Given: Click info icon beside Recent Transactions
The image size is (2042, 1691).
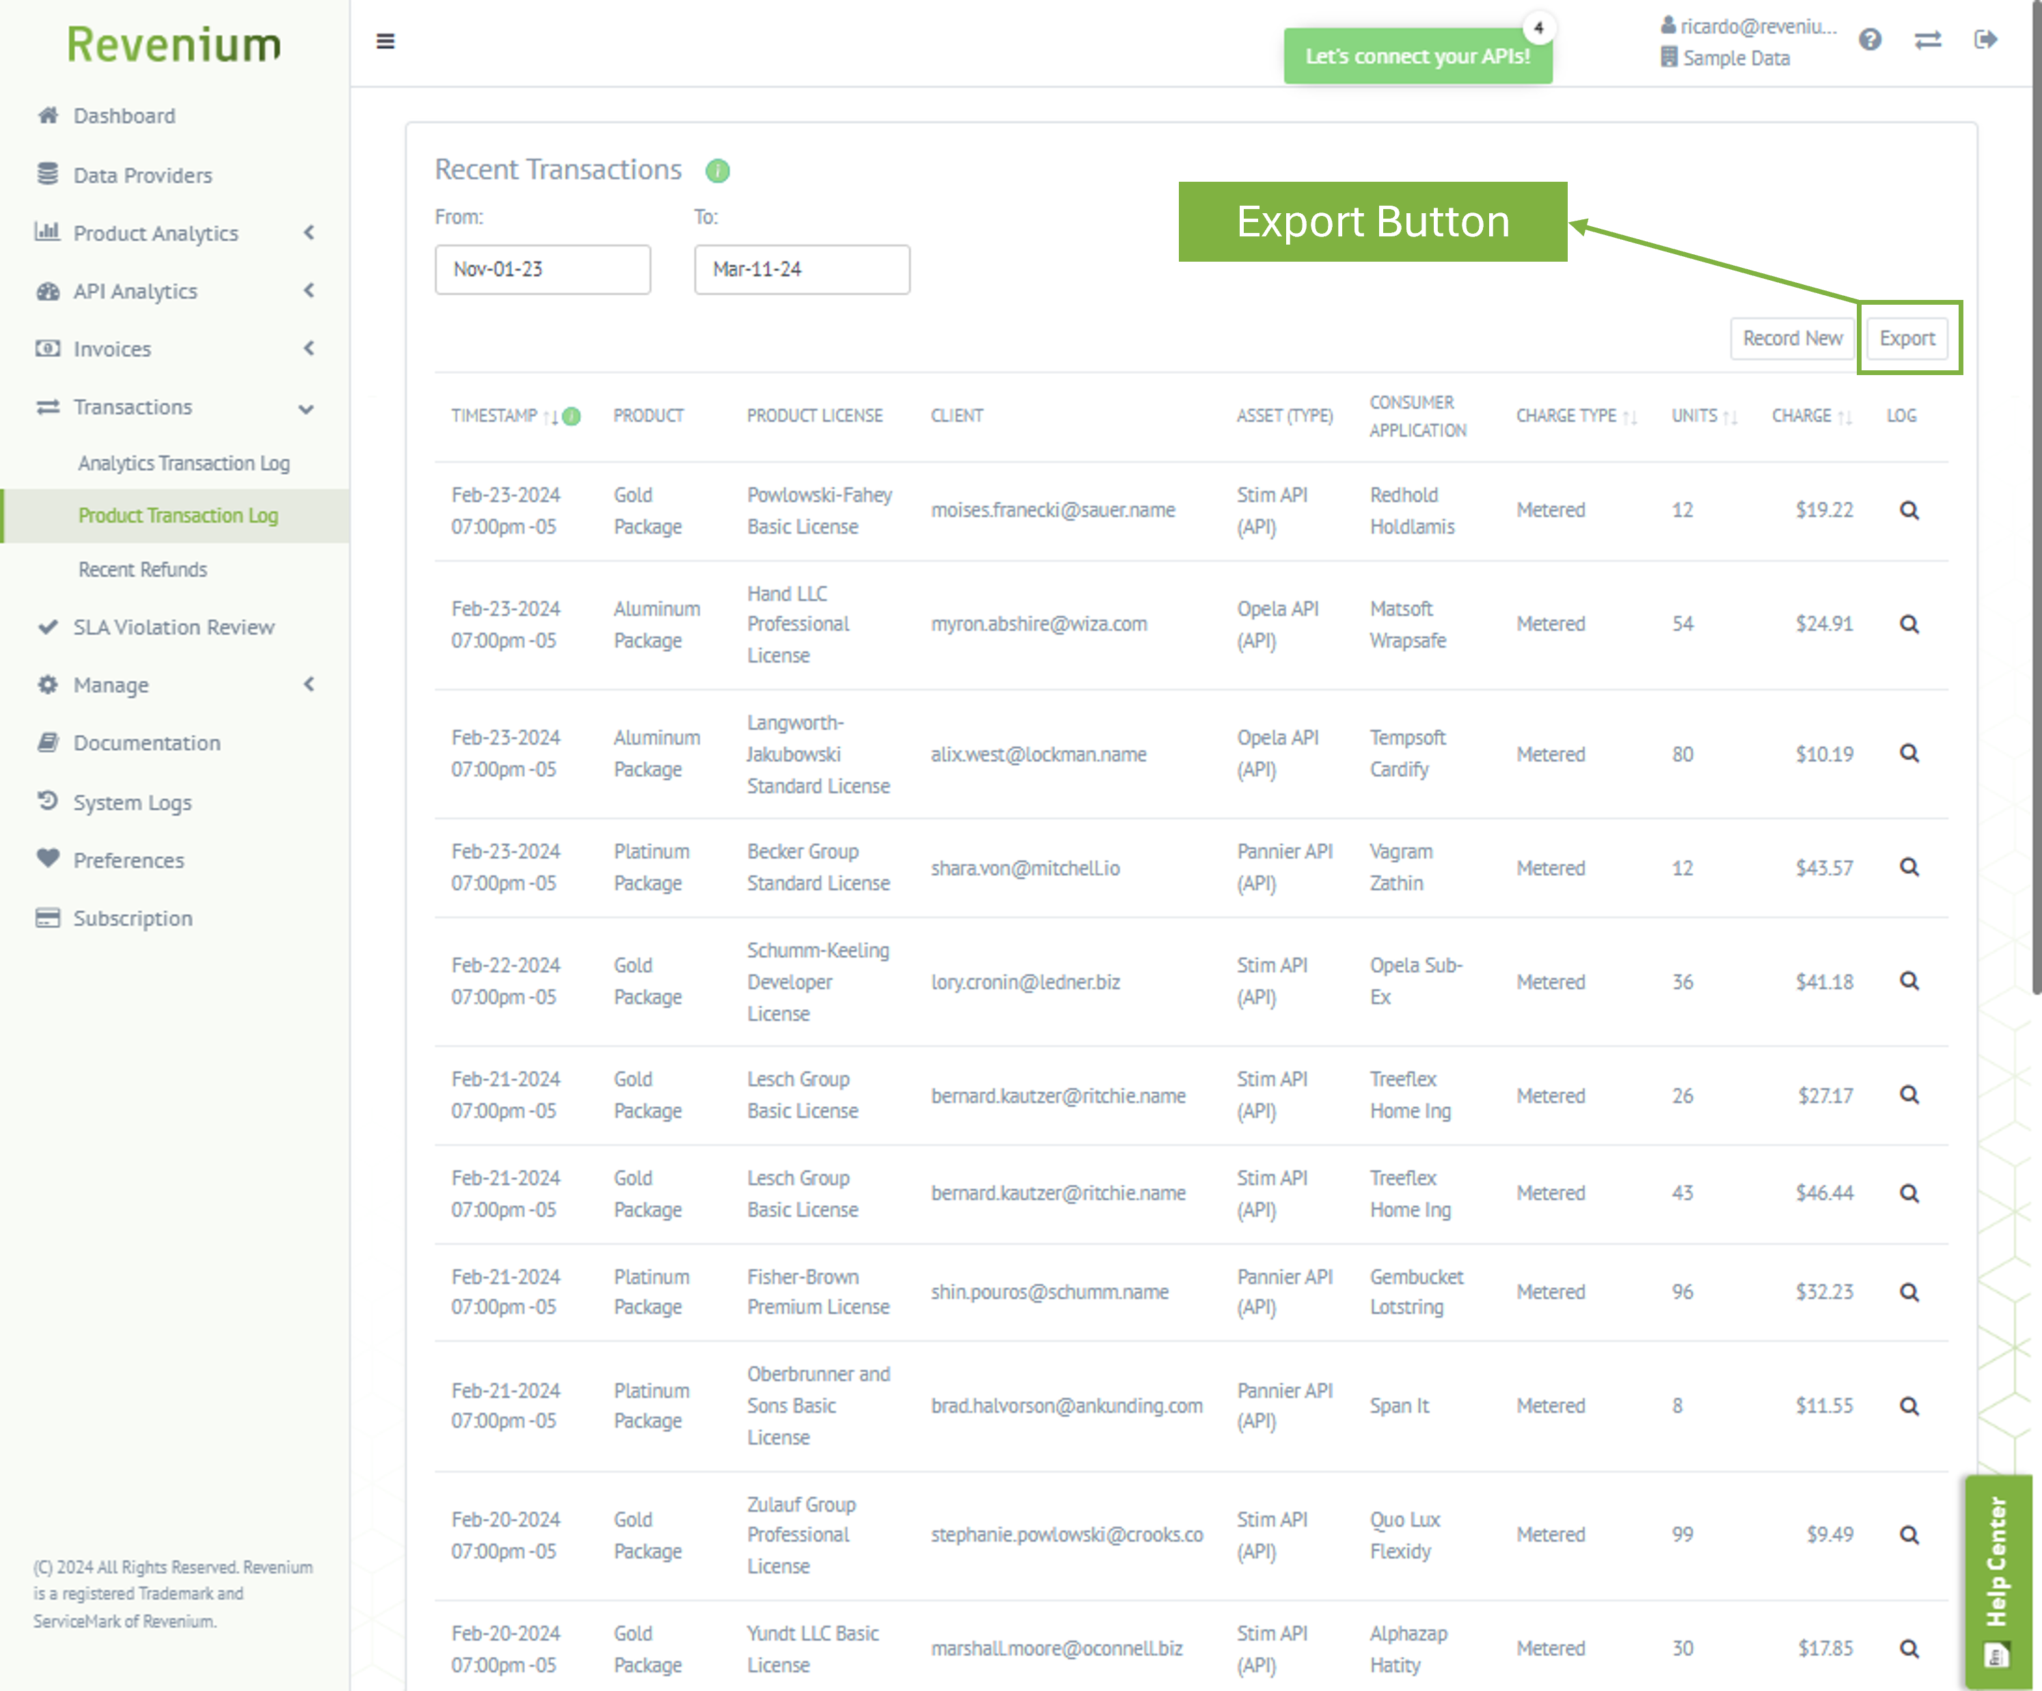Looking at the screenshot, I should coord(718,171).
